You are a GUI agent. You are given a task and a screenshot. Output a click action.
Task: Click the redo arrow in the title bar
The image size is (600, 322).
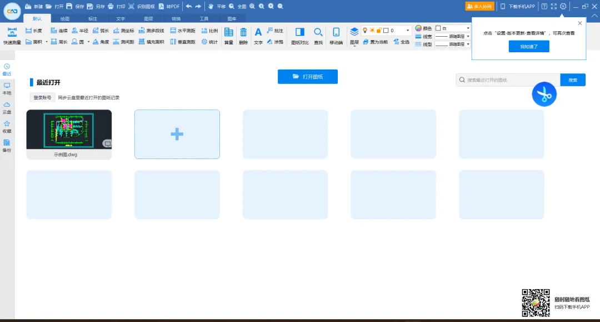tap(198, 7)
